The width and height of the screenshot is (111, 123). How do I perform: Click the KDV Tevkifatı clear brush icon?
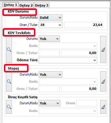pyautogui.click(x=103, y=50)
